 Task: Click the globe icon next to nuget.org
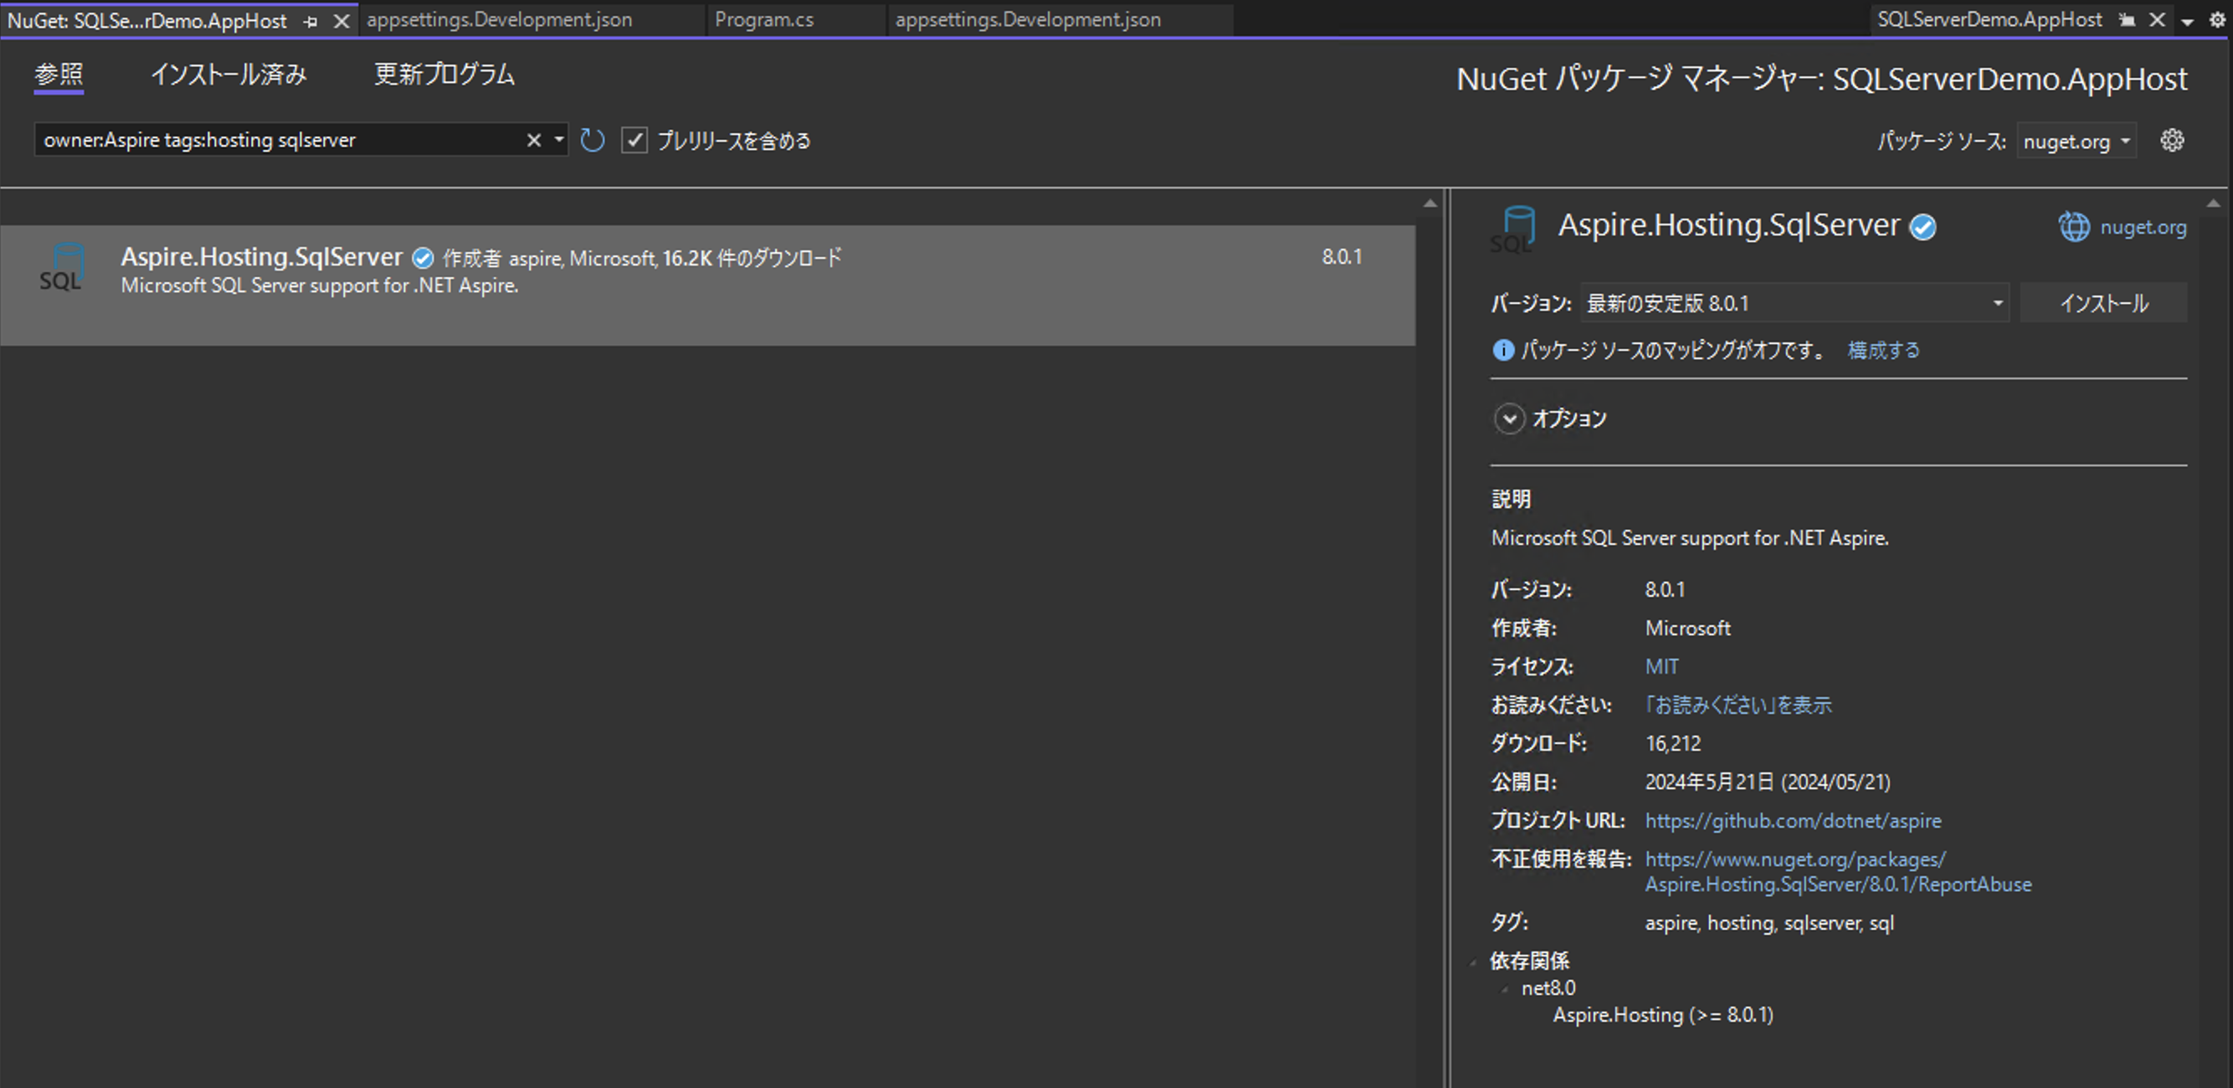[x=2074, y=226]
